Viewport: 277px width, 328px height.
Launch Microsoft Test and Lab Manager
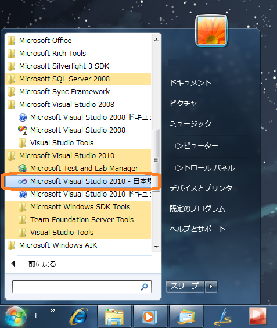[78, 169]
